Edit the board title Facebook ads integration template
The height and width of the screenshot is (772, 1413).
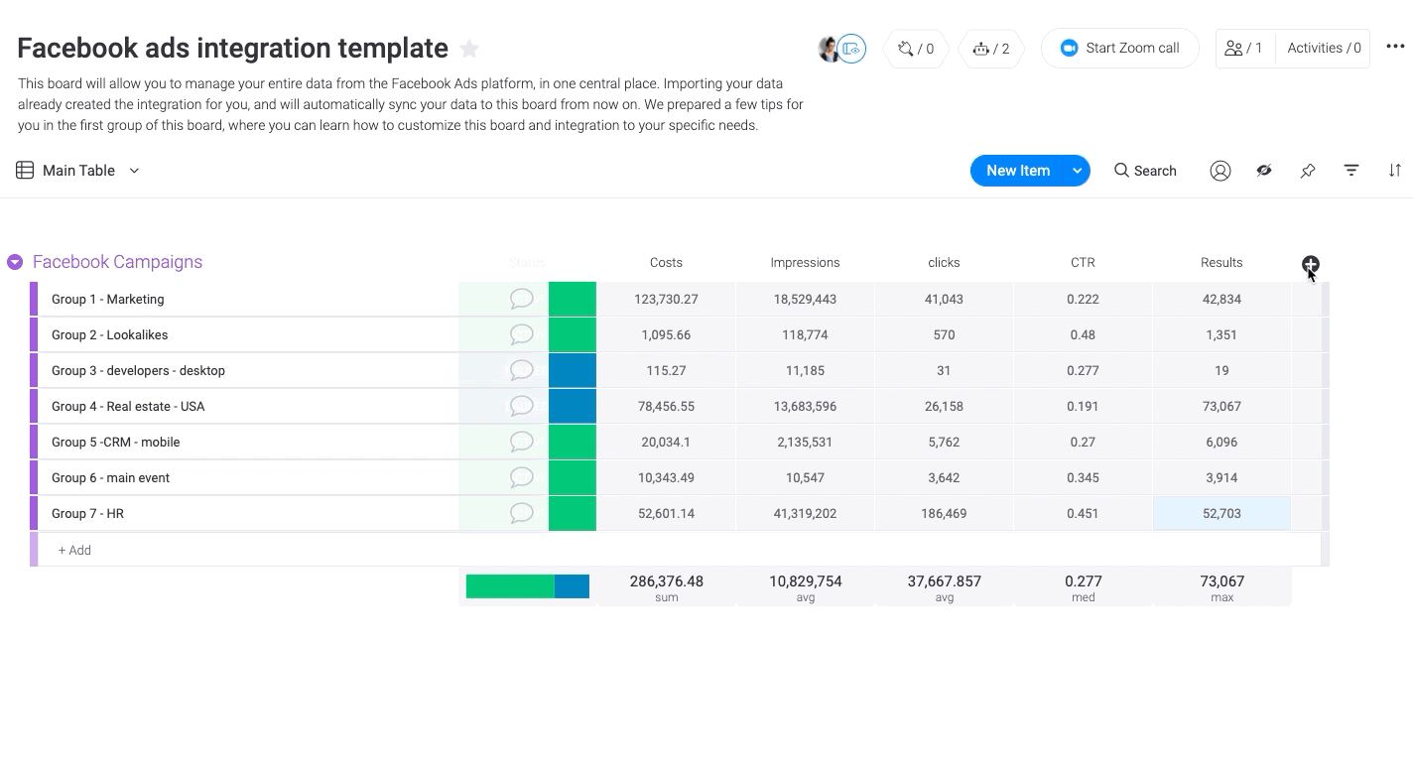(232, 48)
